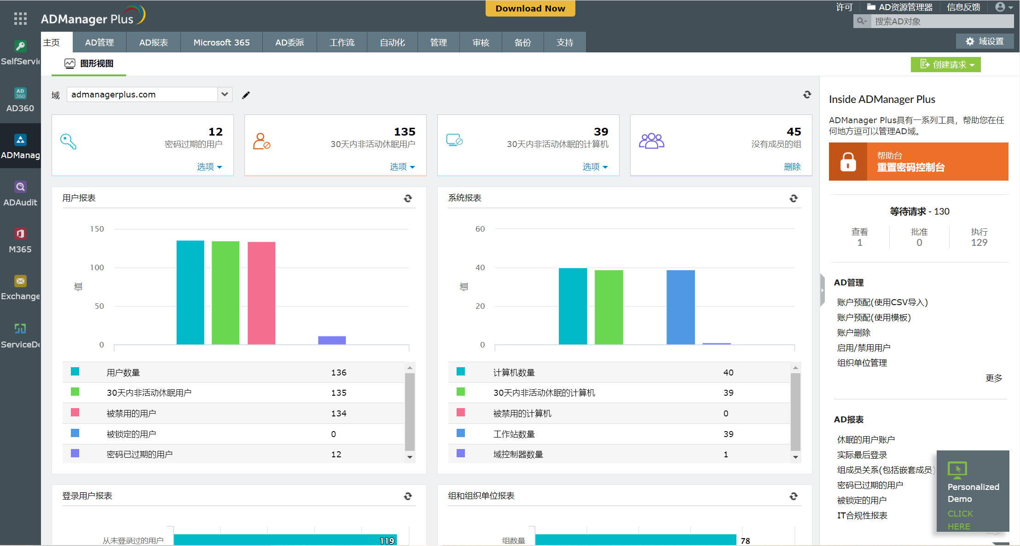Click the 域设置 button
1020x546 pixels.
[x=985, y=41]
